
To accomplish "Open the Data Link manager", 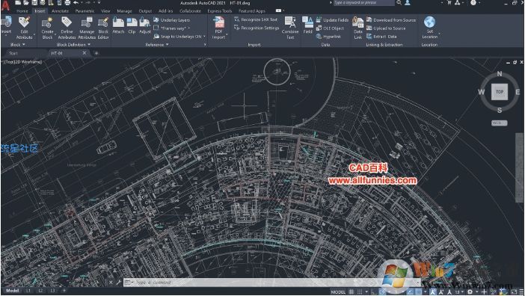I will pos(358,28).
